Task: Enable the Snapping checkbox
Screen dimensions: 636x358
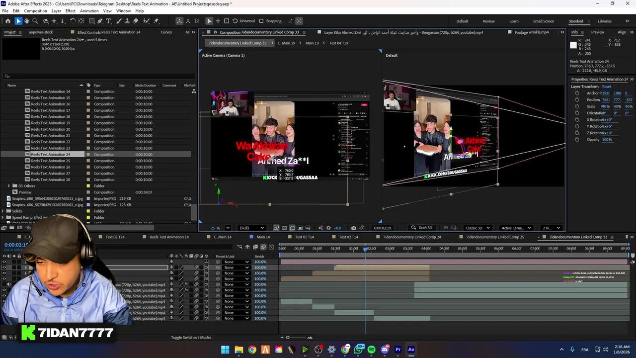Action: point(261,21)
